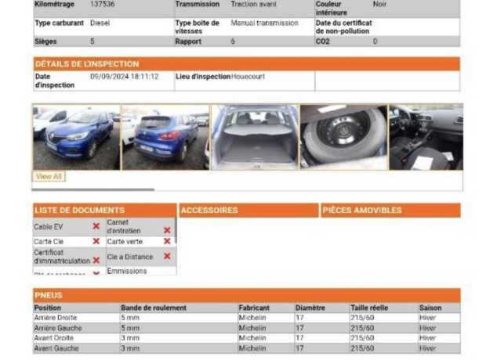486x360 pixels.
Task: Click the Avant Gauche tyre row
Action: pos(247,348)
